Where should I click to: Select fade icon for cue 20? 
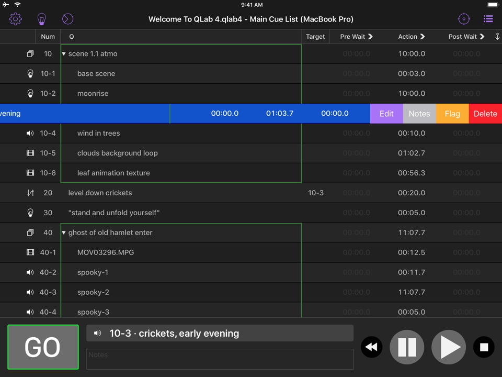point(30,193)
